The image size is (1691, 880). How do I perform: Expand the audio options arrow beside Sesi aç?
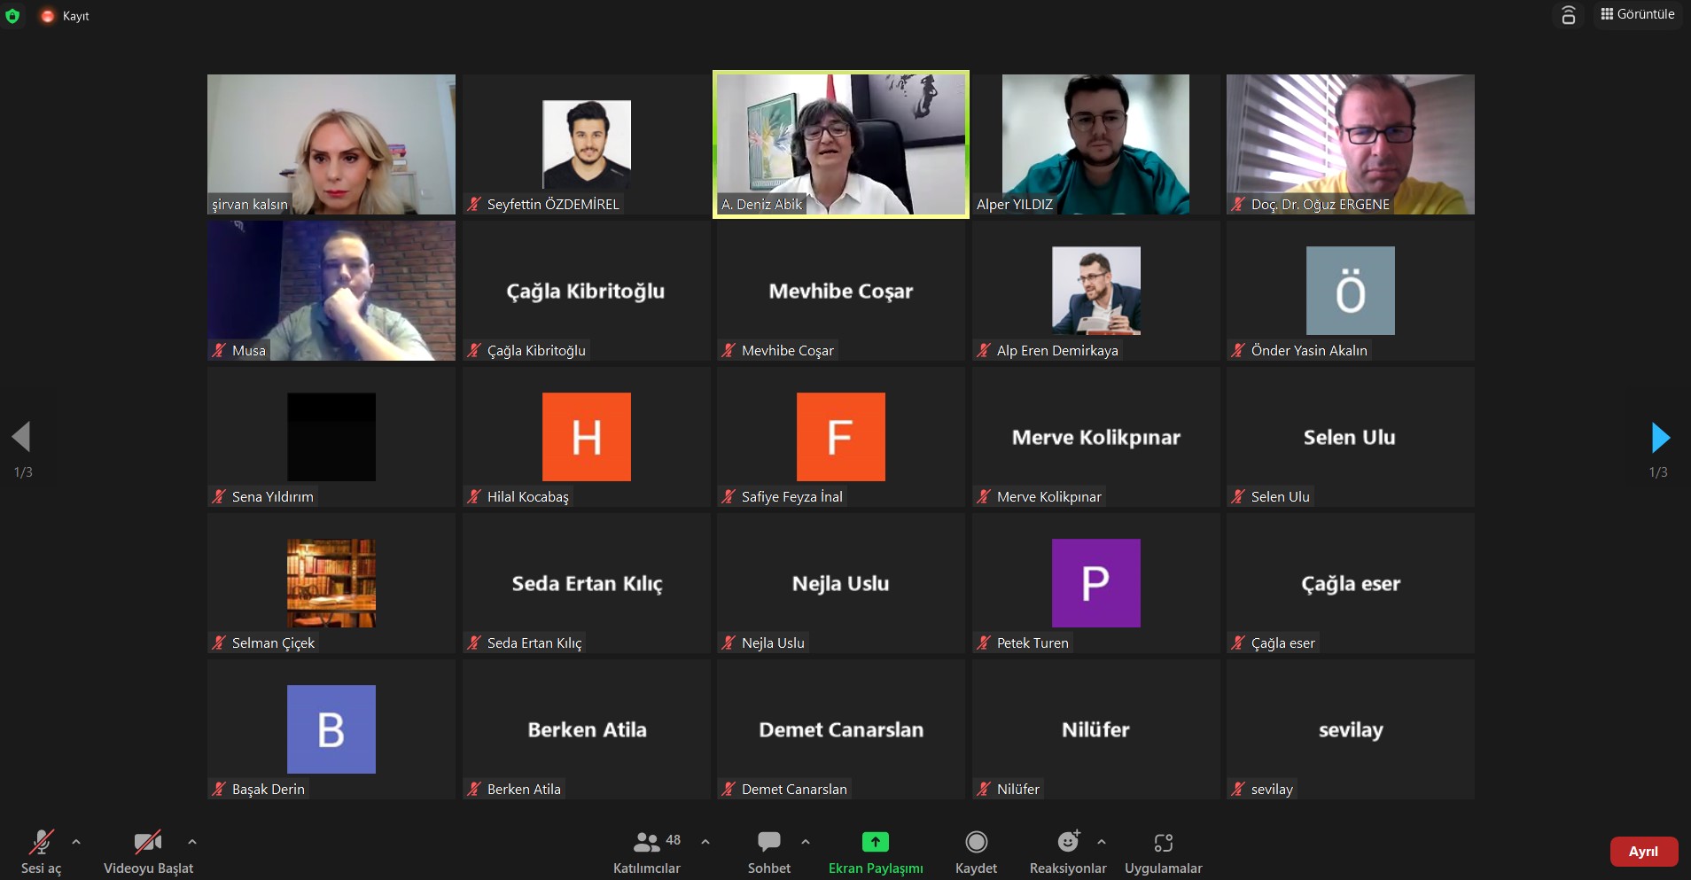(x=76, y=842)
